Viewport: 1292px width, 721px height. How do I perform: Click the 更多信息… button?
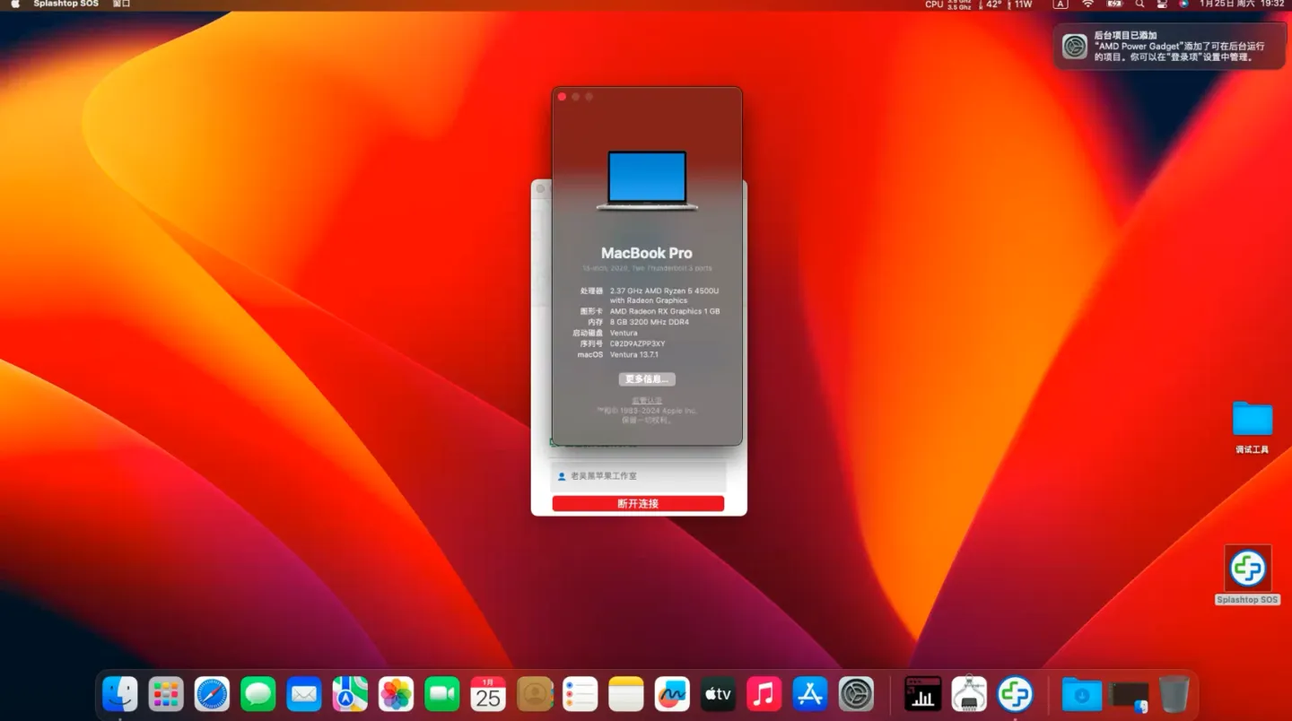point(647,378)
